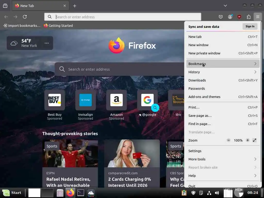Click the Save to Pocket icon

[x=221, y=17]
